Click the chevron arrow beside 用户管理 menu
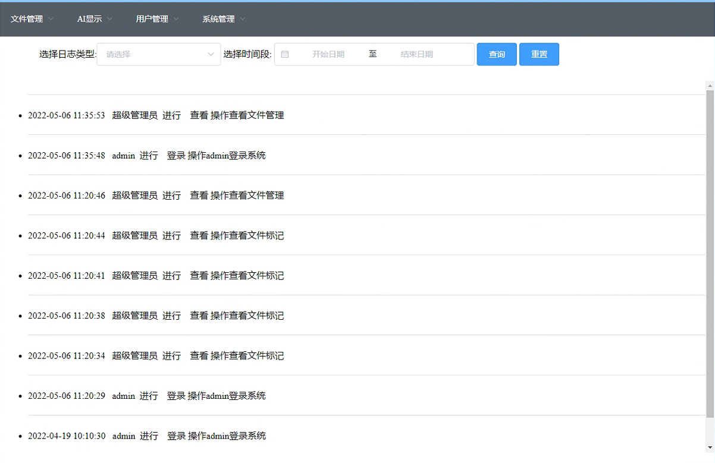This screenshot has width=715, height=463. [x=176, y=19]
